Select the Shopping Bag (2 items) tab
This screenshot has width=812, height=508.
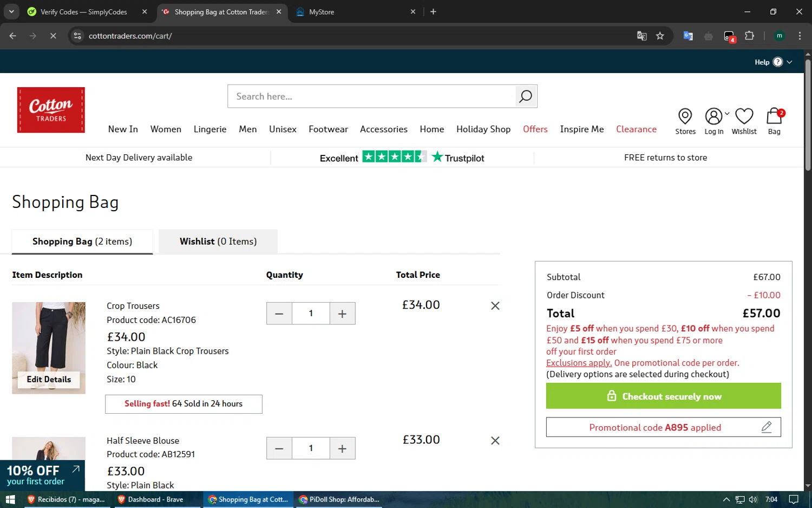pyautogui.click(x=82, y=242)
